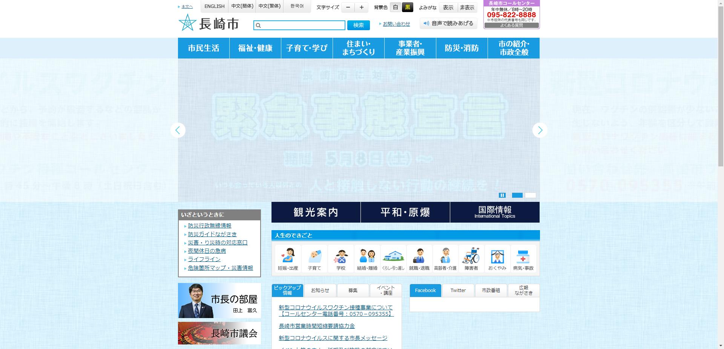The height and width of the screenshot is (349, 724).
Task: Switch background color to black
Action: [x=408, y=7]
